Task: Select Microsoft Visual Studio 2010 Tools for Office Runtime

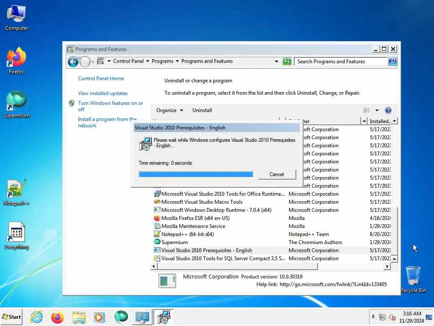Action: [272, 194]
